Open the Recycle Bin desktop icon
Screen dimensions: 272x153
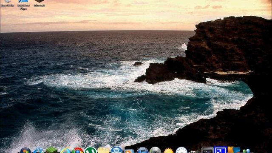pos(7,3)
